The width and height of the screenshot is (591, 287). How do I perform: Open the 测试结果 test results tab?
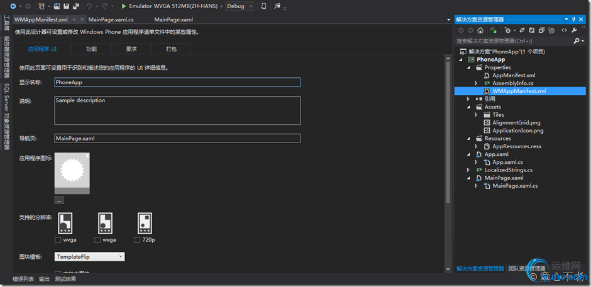click(65, 279)
